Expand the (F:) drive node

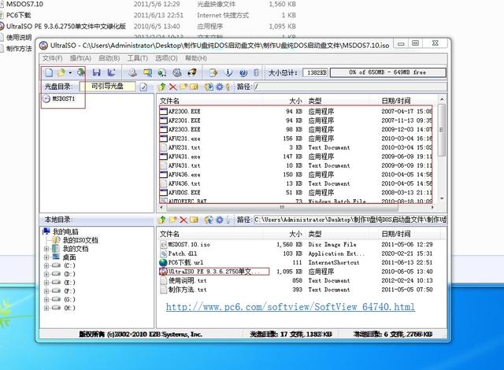pyautogui.click(x=46, y=291)
